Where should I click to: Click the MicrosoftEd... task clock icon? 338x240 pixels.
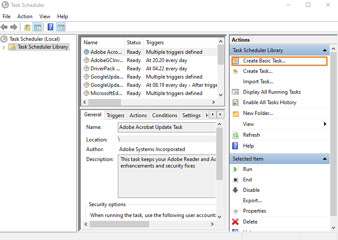point(86,93)
